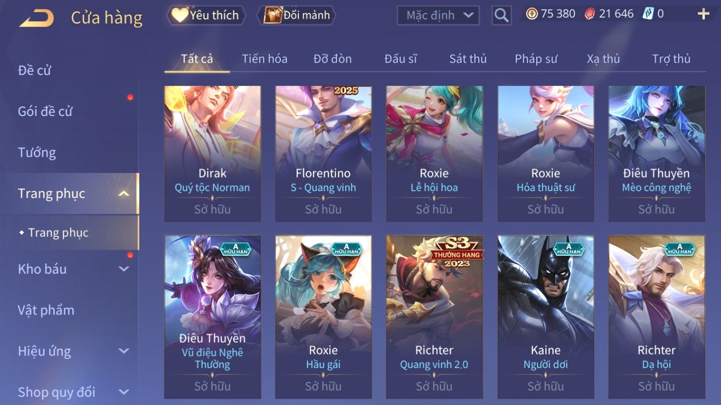Tap the back arrow icon

pyautogui.click(x=36, y=18)
